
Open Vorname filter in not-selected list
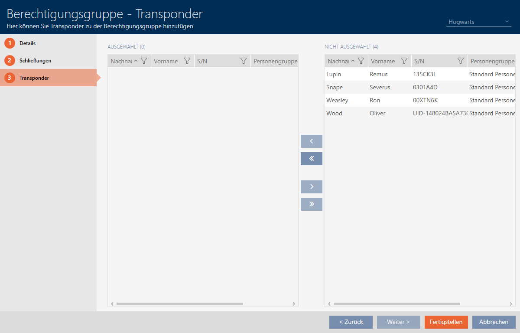click(404, 61)
